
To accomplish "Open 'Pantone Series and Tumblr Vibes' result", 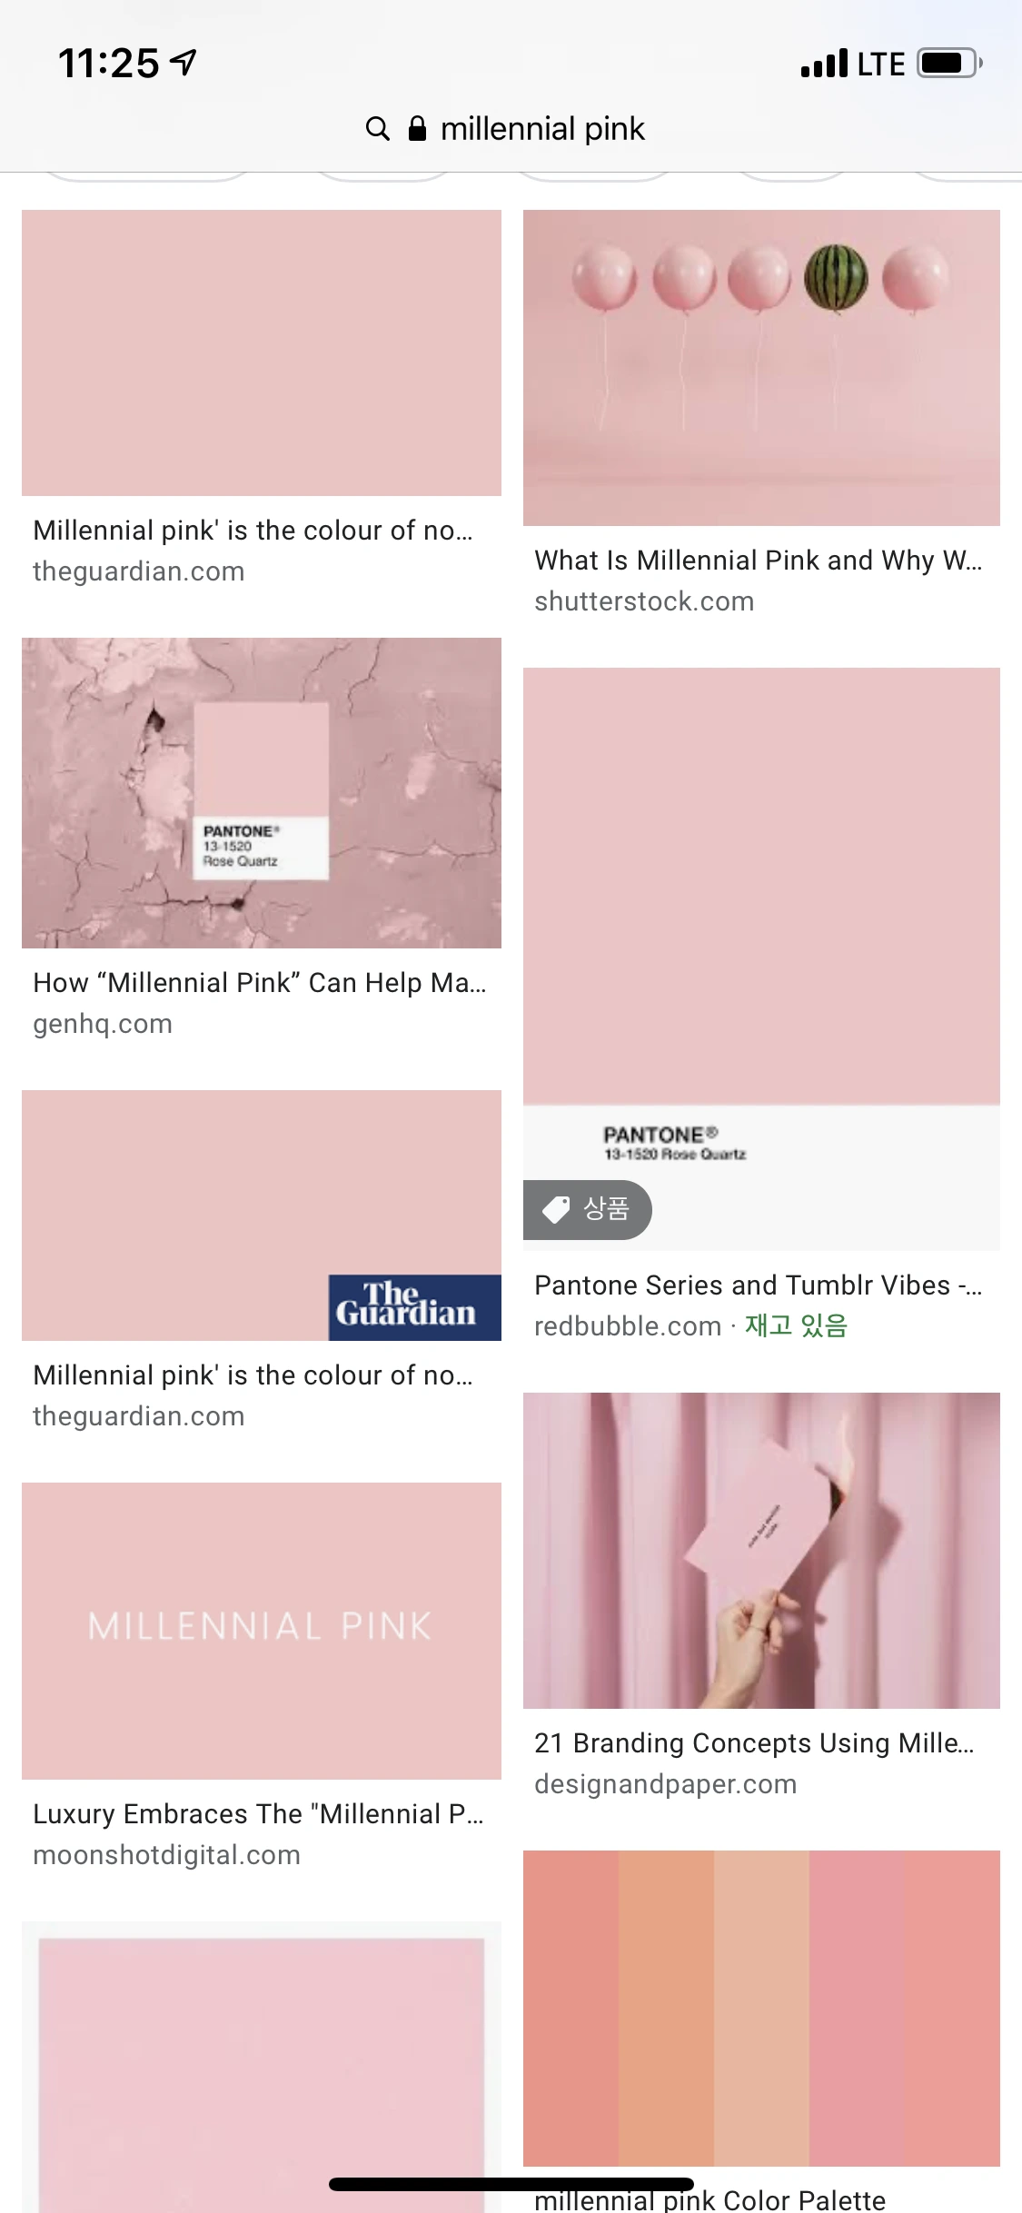I will click(x=758, y=1285).
